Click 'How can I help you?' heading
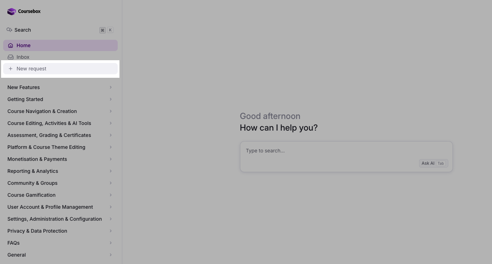The height and width of the screenshot is (264, 492). 279,128
